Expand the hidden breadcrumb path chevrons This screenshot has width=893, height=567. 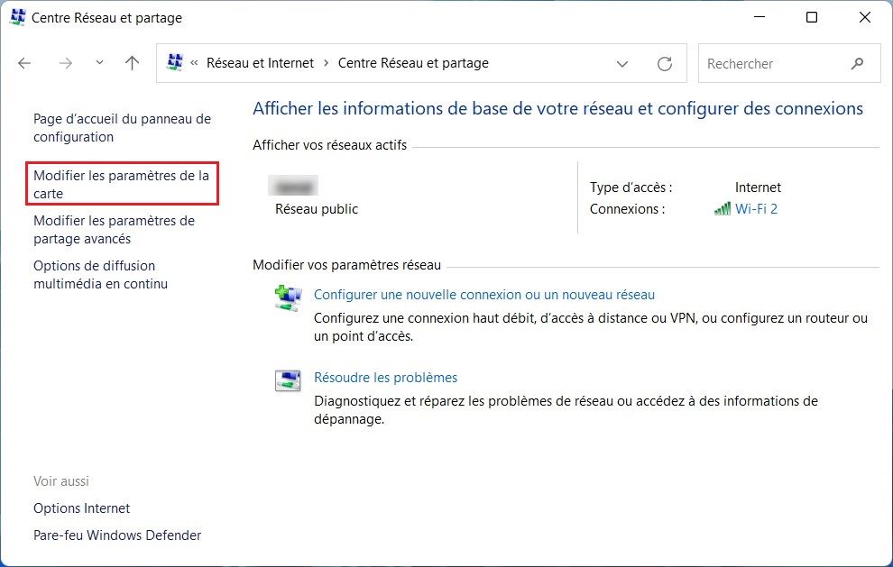(x=194, y=64)
